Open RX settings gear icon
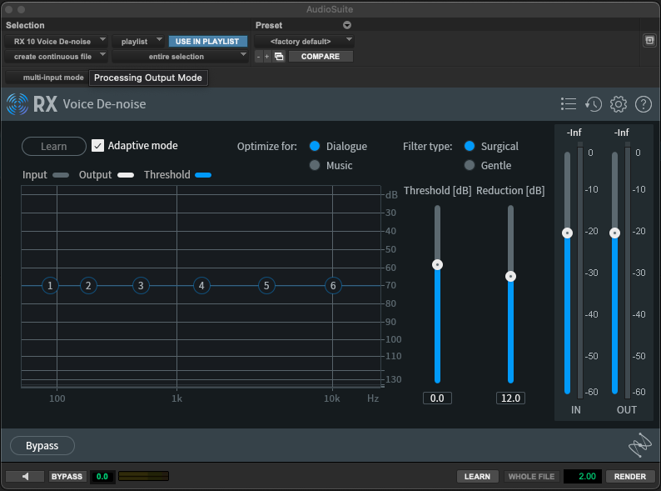Screen dimensions: 661x491 click(x=619, y=104)
